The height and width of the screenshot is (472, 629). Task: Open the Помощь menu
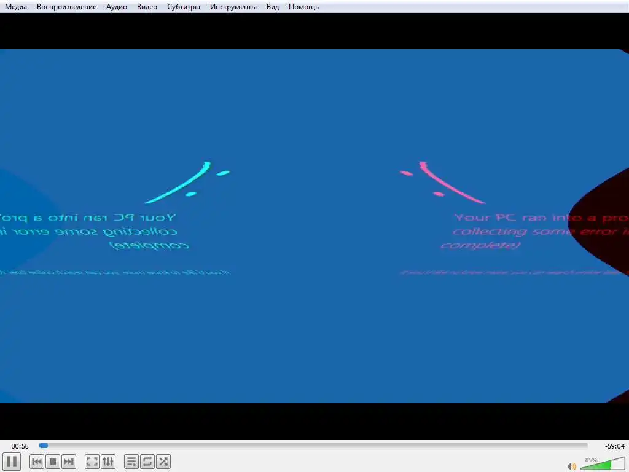(303, 7)
